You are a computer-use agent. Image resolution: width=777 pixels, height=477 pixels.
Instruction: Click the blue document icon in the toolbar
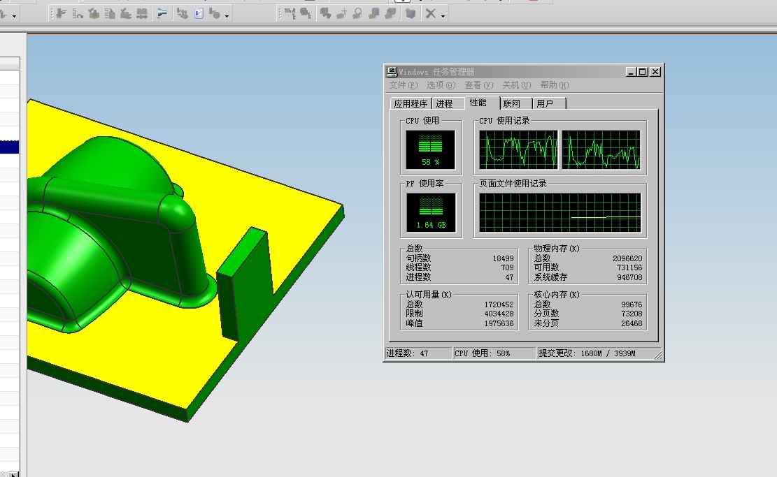click(x=199, y=14)
